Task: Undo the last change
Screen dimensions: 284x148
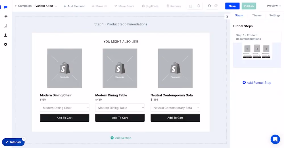Action: click(209, 6)
